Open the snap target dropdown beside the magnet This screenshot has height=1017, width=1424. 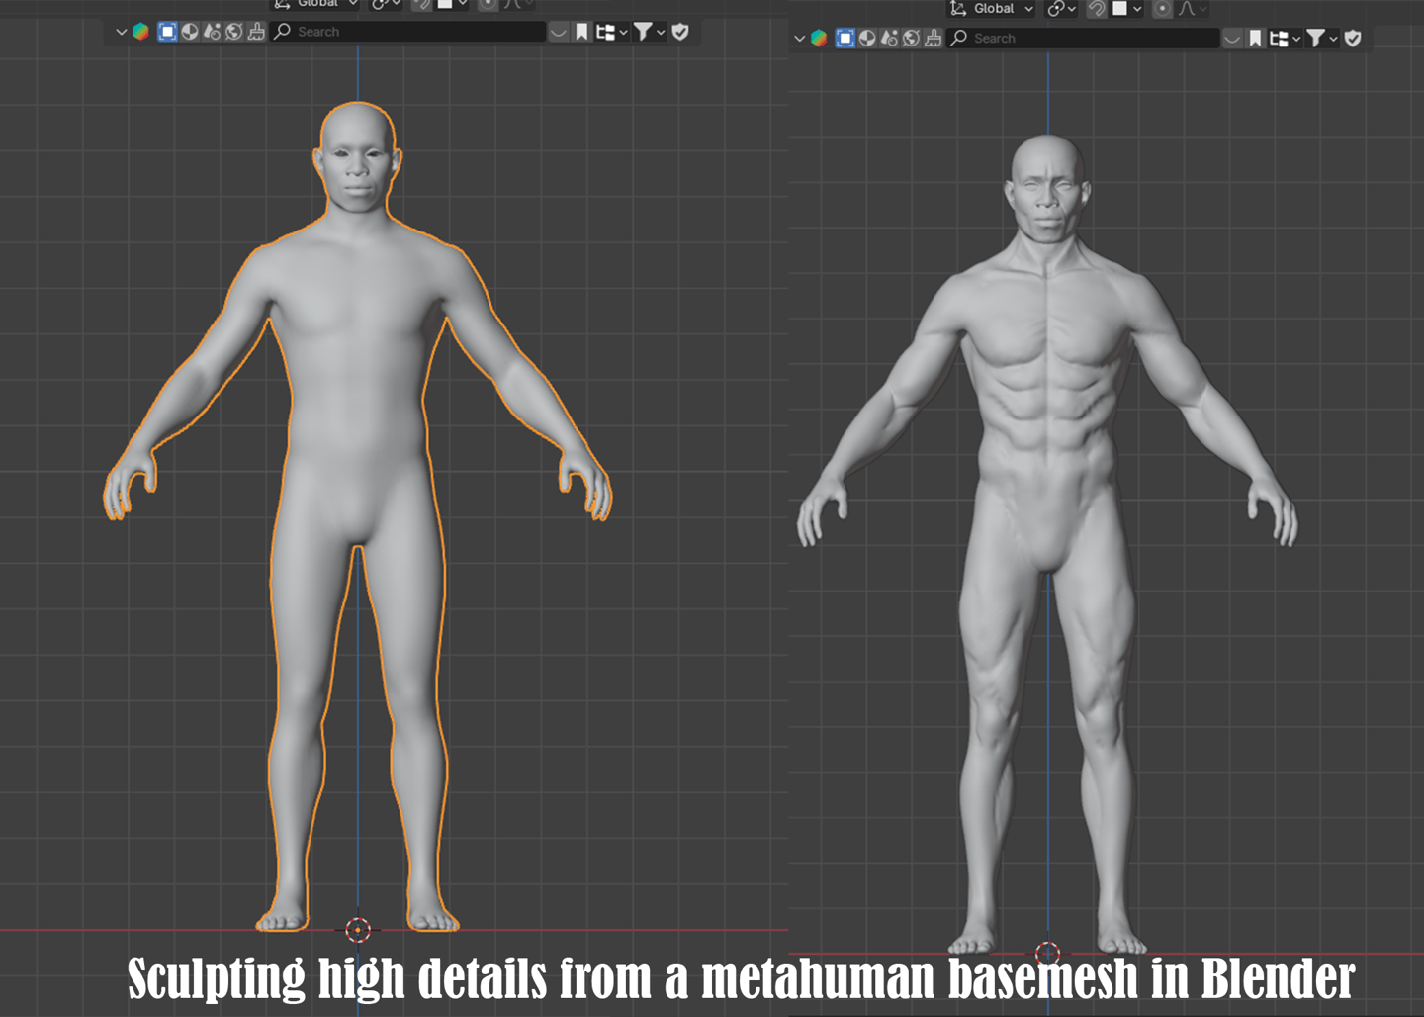pyautogui.click(x=1127, y=9)
